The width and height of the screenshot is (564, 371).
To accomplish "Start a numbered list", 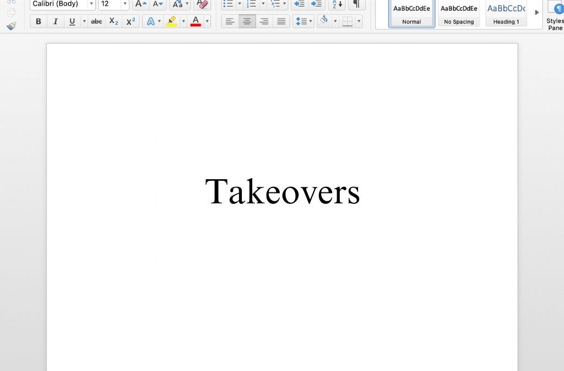I will point(252,4).
